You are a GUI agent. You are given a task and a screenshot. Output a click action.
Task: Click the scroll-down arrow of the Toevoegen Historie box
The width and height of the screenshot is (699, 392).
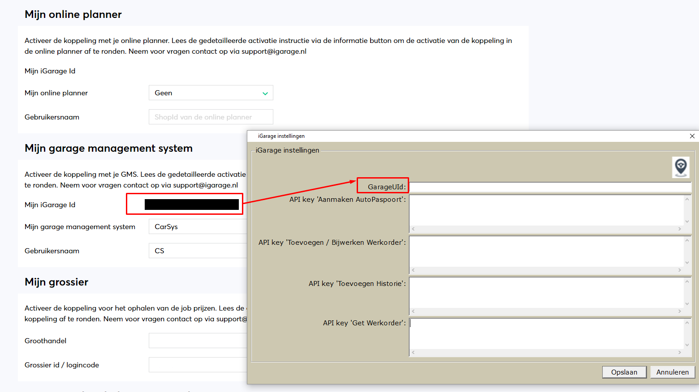click(x=687, y=304)
